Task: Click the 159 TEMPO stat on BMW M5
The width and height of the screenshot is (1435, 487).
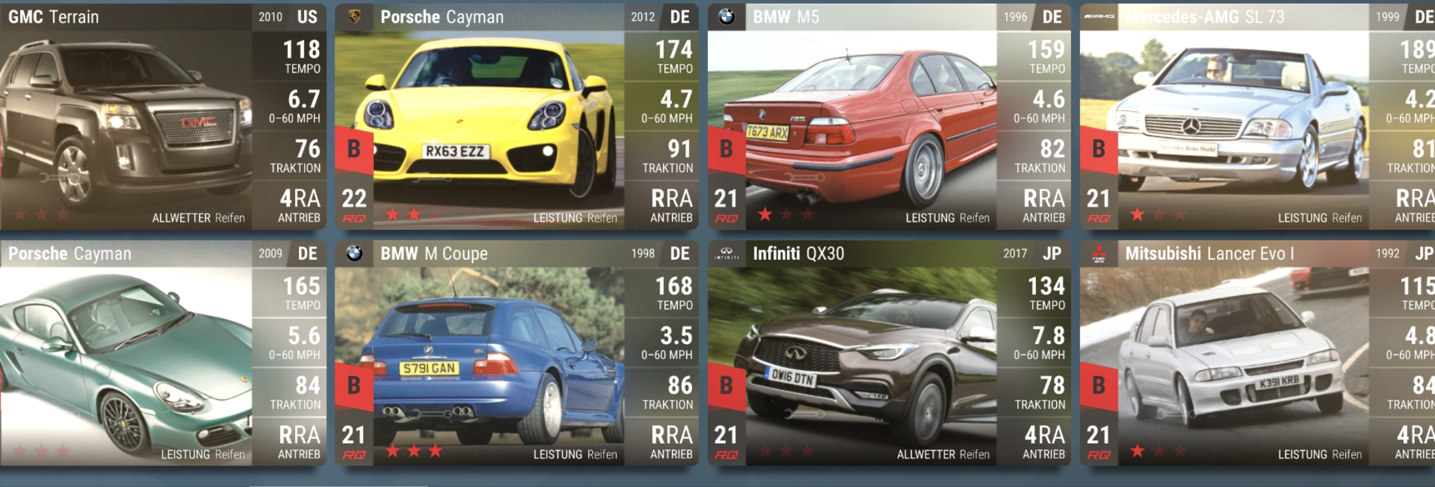Action: pyautogui.click(x=1046, y=56)
